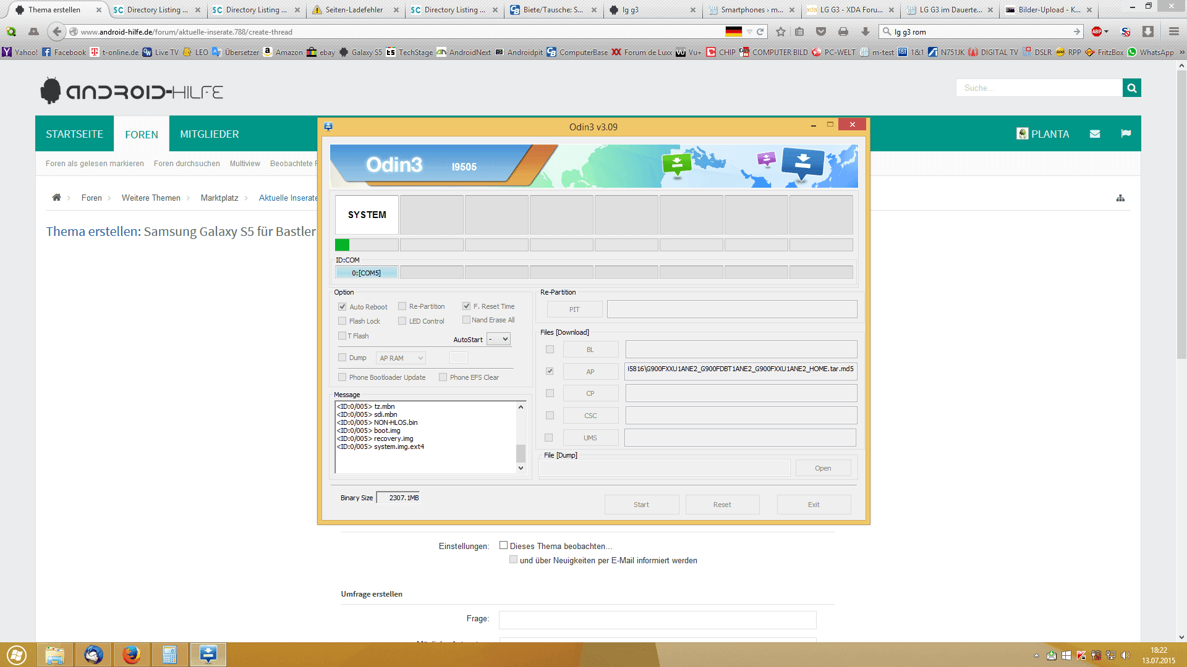The width and height of the screenshot is (1187, 667).
Task: Open the WhatsApp bookmark
Action: pyautogui.click(x=1151, y=52)
